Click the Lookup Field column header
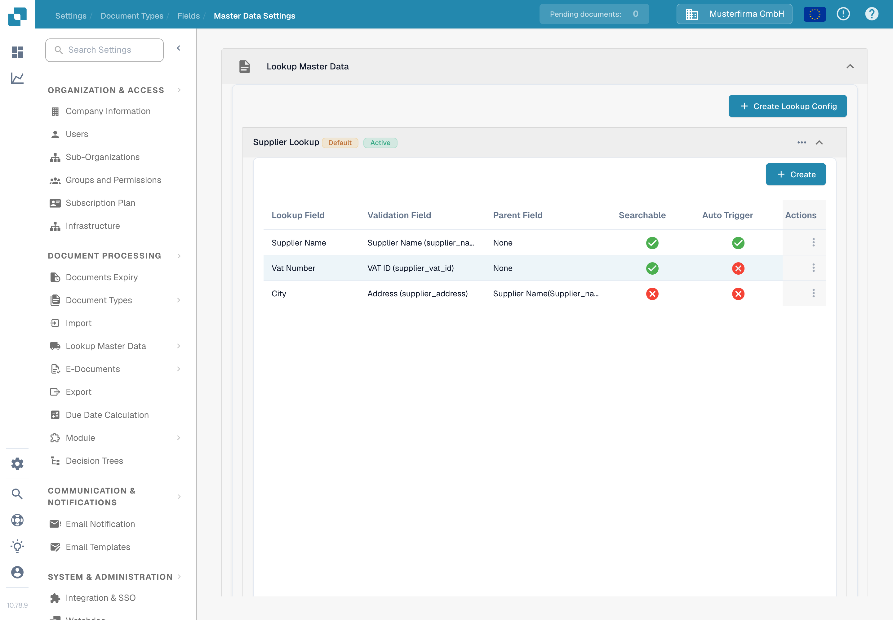Viewport: 893px width, 620px height. [x=298, y=215]
